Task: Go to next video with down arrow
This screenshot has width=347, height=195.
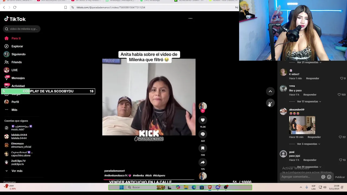Action: 270,103
